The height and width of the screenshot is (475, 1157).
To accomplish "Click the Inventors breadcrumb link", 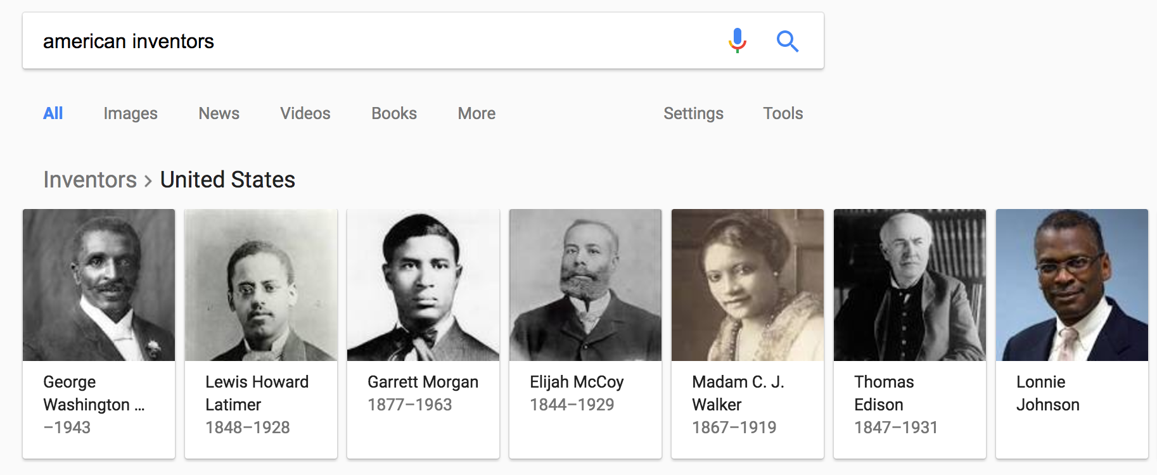I will (x=90, y=180).
